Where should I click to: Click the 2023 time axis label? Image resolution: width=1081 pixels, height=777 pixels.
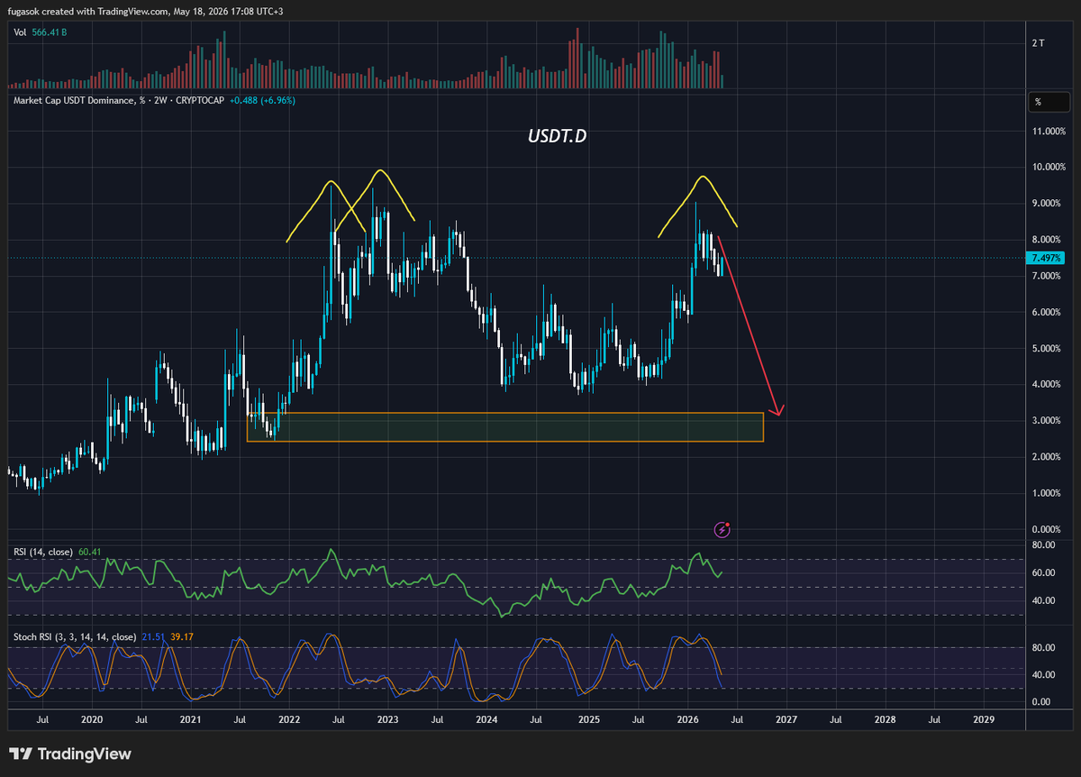[x=388, y=720]
